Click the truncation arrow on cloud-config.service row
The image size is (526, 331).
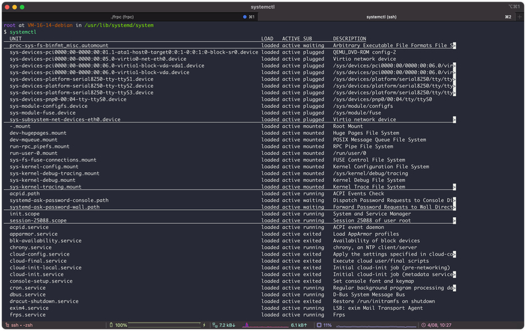pyautogui.click(x=454, y=254)
